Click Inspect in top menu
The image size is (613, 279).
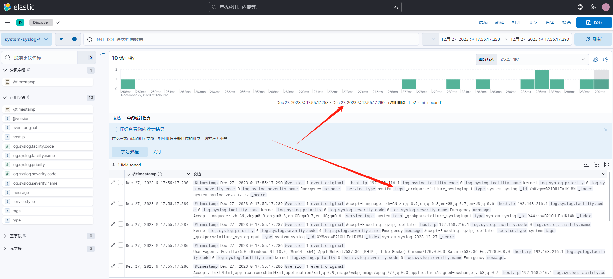click(x=567, y=22)
